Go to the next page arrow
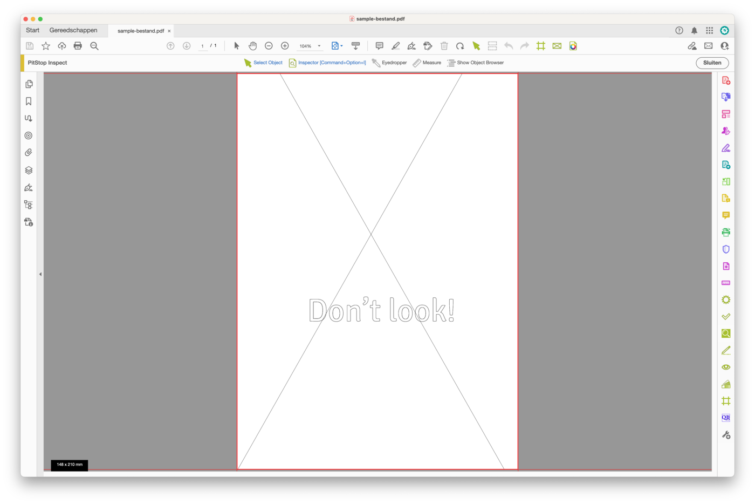 click(187, 46)
